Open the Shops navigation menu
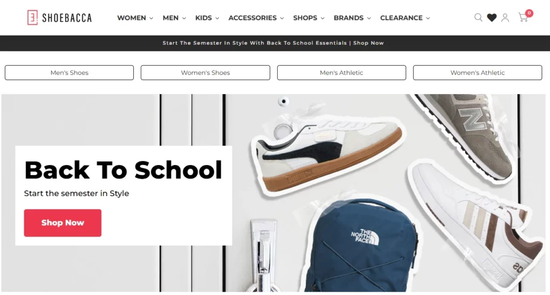The width and height of the screenshot is (550, 295). point(309,18)
